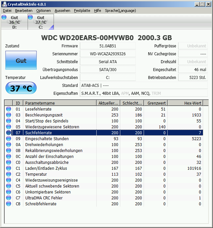The height and width of the screenshot is (228, 213).
Task: Open the Sprache(Language) menu
Action: (x=120, y=11)
